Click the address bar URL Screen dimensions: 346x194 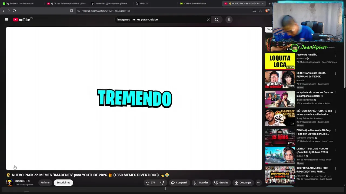point(106,11)
